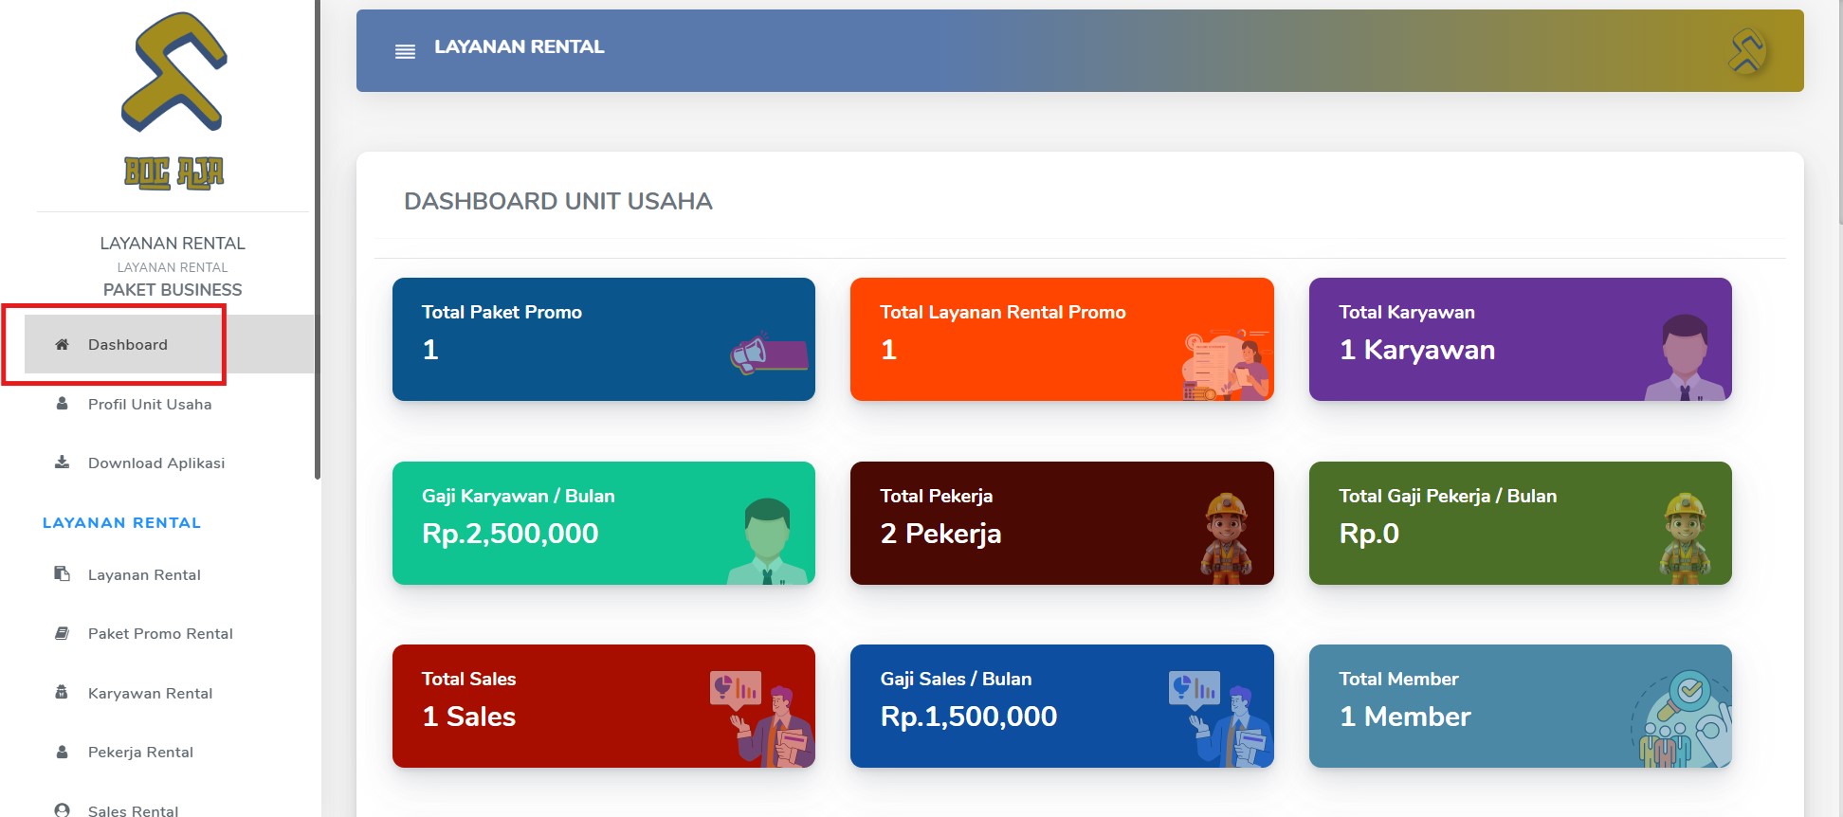The image size is (1843, 817).
Task: Select the Total Layanan Rental Promo card
Action: click(x=1062, y=339)
